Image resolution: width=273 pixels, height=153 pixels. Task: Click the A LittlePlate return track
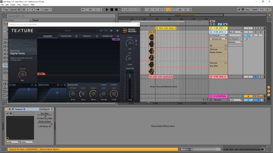click(218, 96)
